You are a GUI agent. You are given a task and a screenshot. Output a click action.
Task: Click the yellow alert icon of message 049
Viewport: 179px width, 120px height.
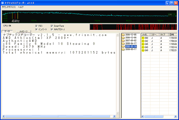(x=143, y=50)
